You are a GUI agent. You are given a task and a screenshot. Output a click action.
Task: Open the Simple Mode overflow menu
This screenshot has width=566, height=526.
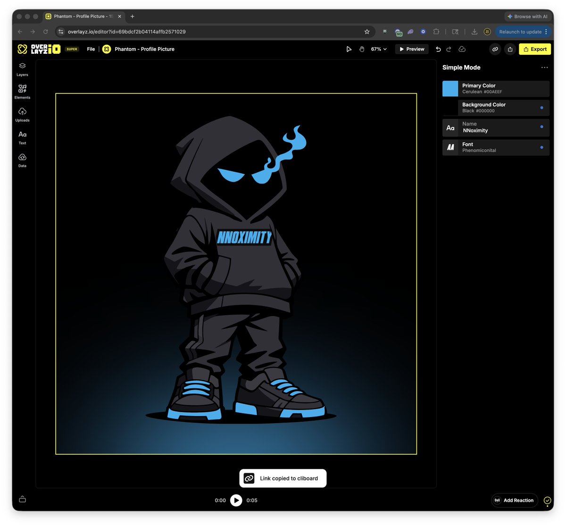[x=545, y=67]
